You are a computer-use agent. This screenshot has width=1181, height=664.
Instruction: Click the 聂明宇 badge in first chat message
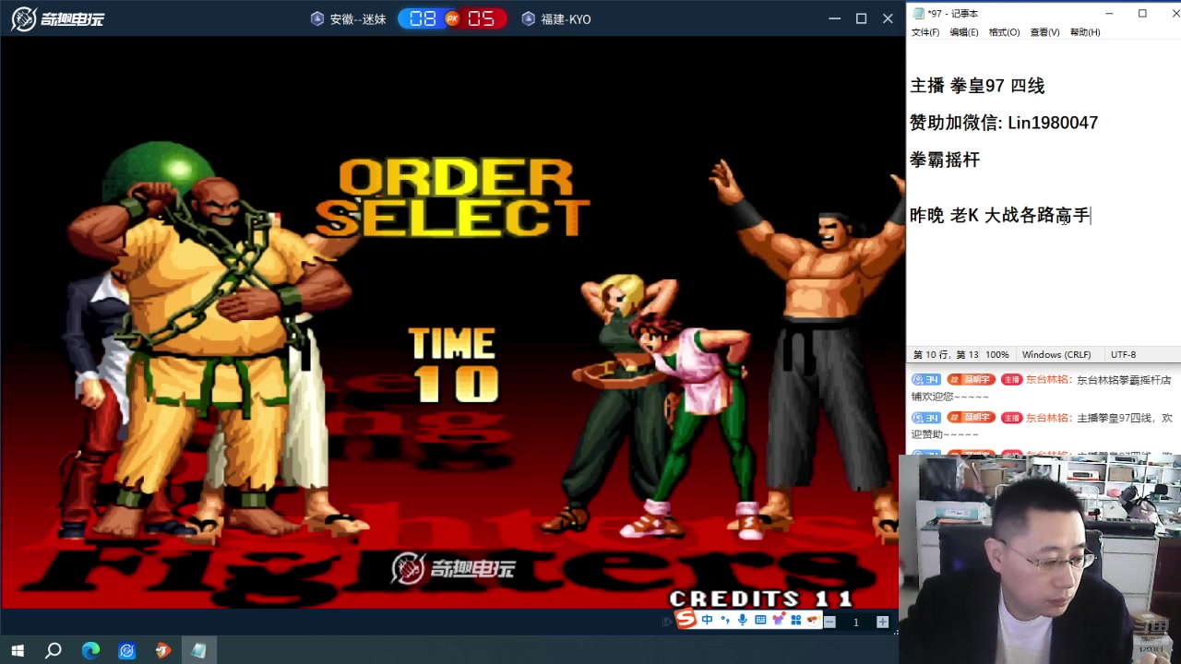970,379
